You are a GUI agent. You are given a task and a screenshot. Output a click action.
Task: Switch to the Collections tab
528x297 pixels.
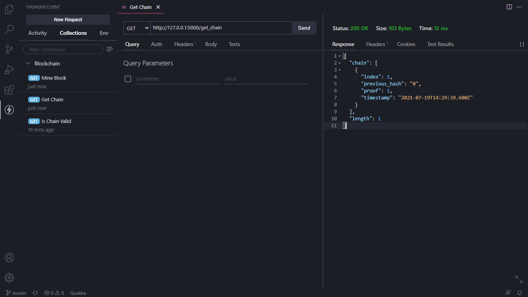point(73,33)
